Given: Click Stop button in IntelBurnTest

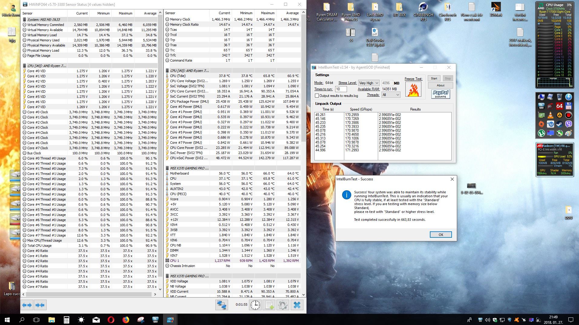Looking at the screenshot, I should (448, 79).
